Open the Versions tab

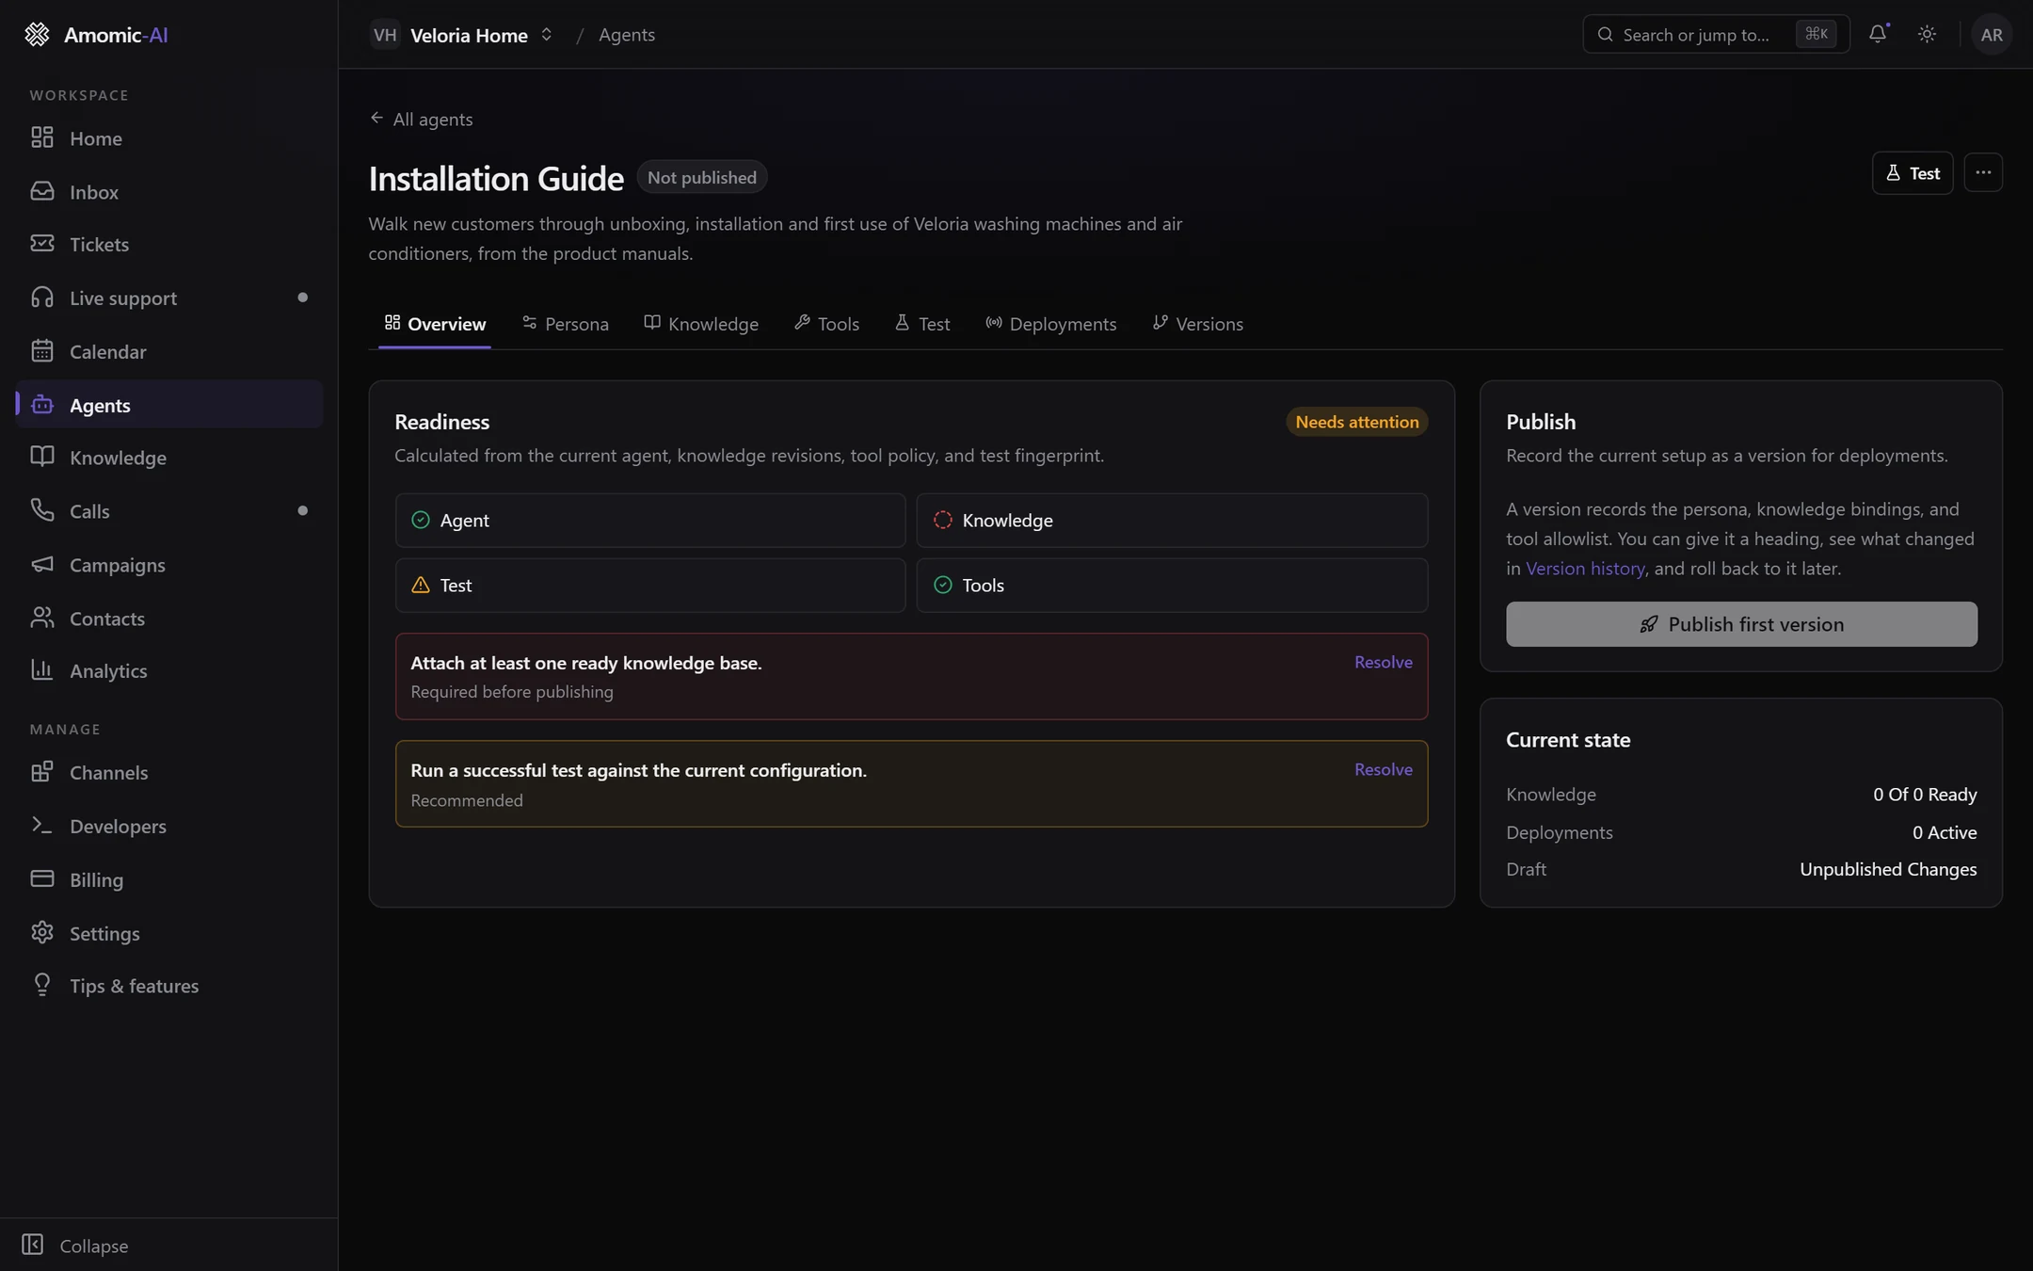click(1197, 324)
